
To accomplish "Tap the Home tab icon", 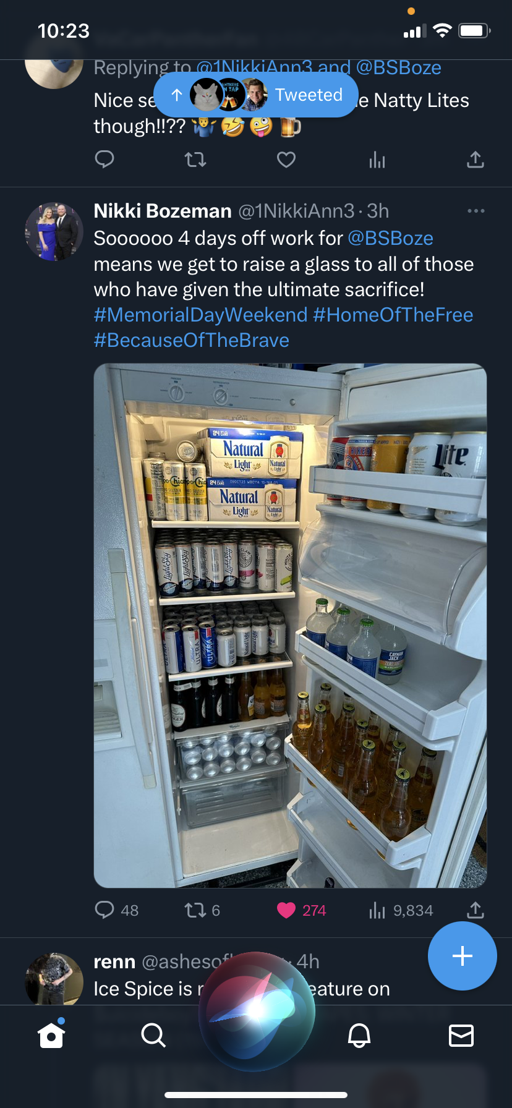I will [51, 1034].
